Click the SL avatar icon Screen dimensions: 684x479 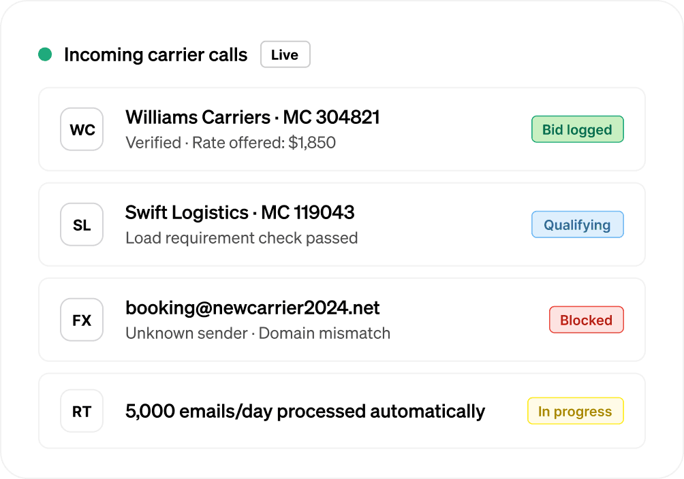coord(82,225)
